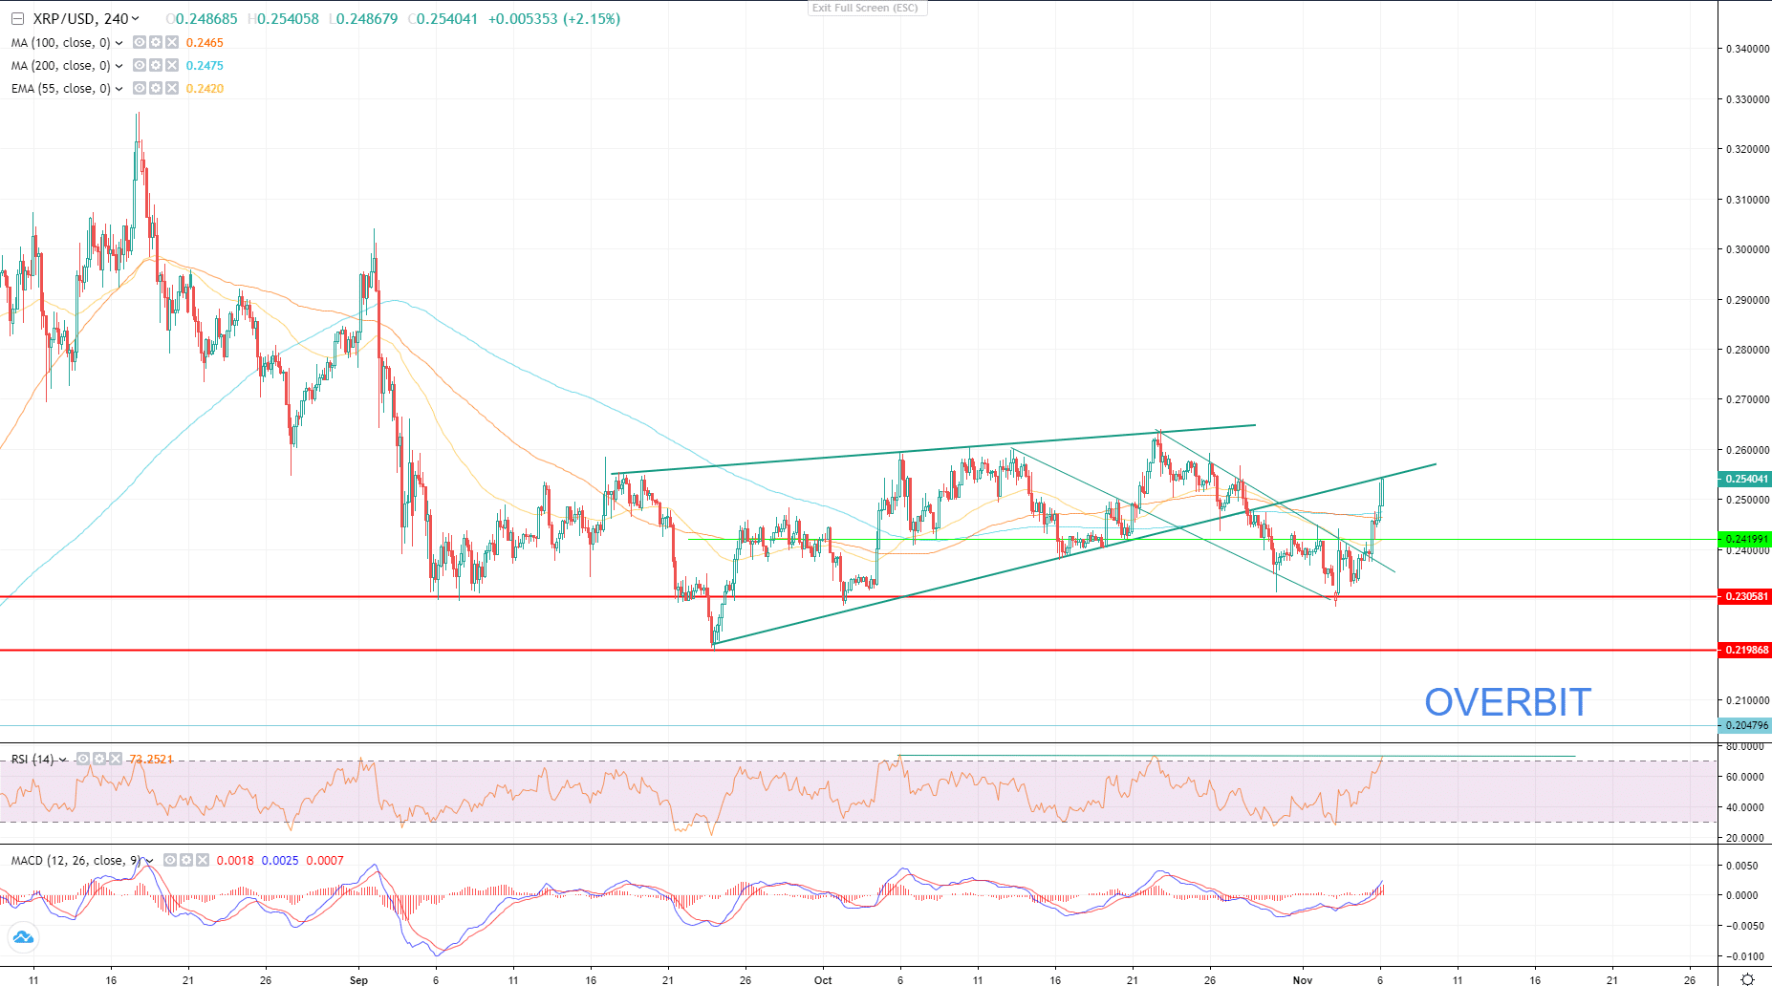The width and height of the screenshot is (1772, 986).
Task: Click the High price value 0.254058
Action: tap(288, 19)
